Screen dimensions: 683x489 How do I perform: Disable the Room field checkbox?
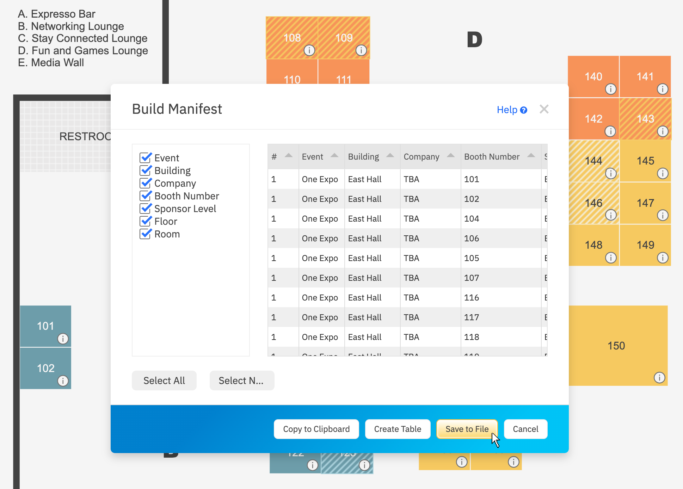146,234
